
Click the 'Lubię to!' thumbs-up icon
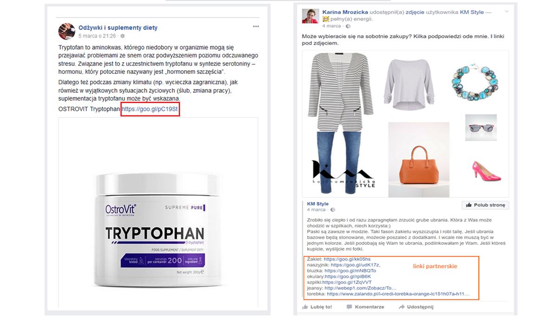tap(305, 307)
